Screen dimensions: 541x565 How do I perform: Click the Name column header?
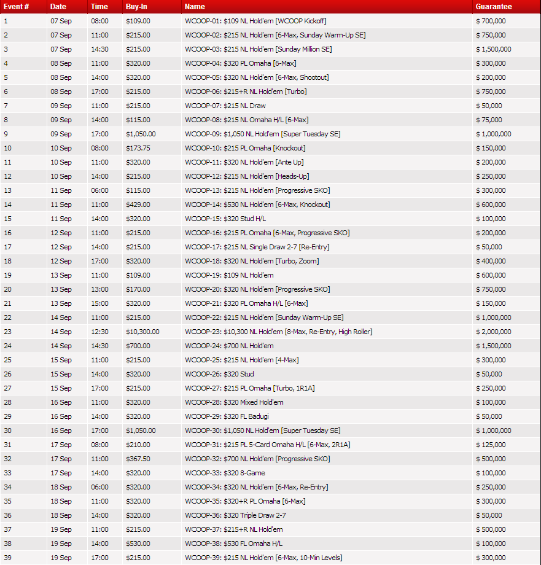[195, 7]
